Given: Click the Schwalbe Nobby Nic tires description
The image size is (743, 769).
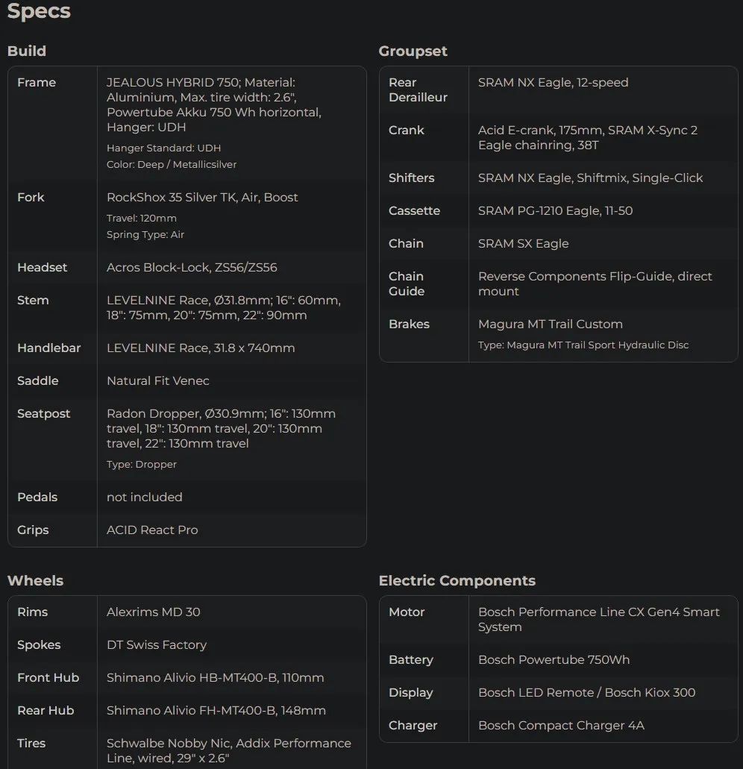Looking at the screenshot, I should 228,750.
